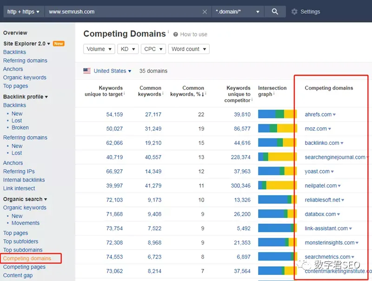Open the *.domain/* mode dropdown
The height and width of the screenshot is (281, 372).
pyautogui.click(x=238, y=12)
